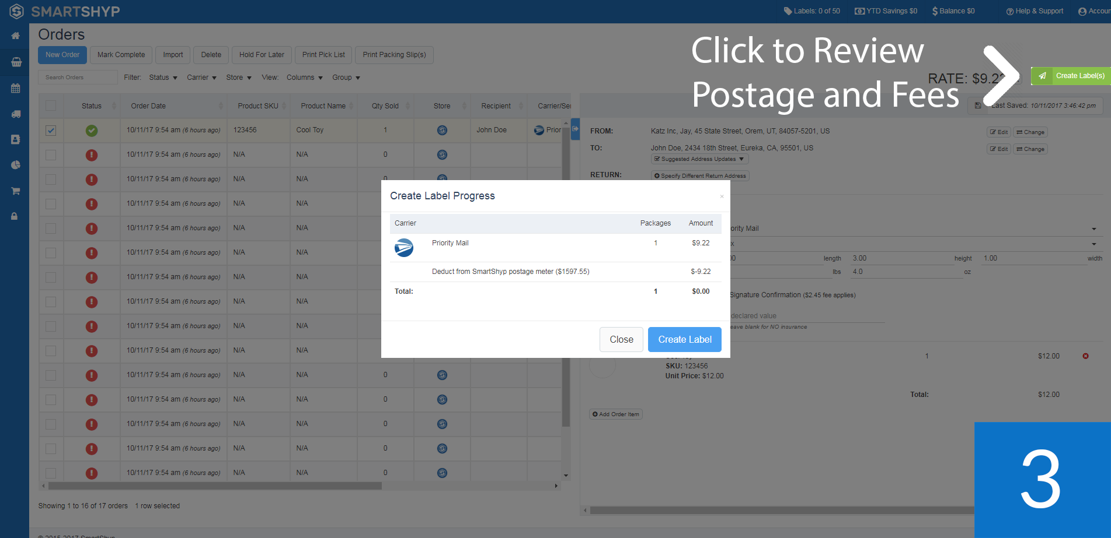
Task: Click the lock sidebar icon
Action: [x=15, y=216]
